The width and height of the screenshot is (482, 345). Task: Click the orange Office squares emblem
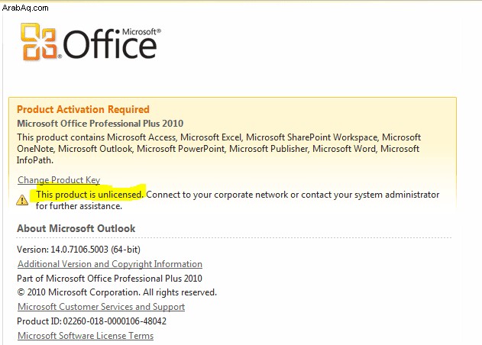40,41
